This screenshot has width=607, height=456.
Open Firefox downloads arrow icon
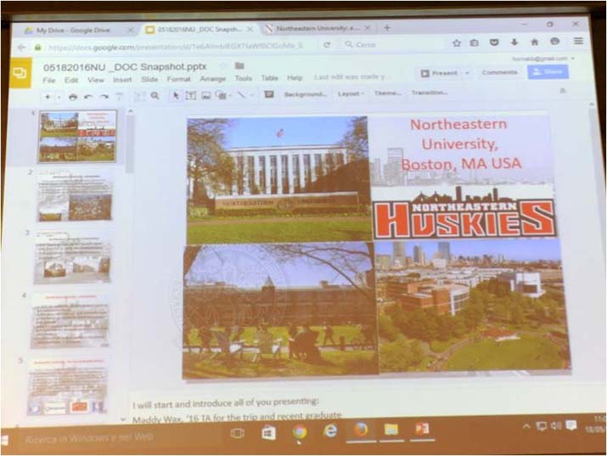click(x=514, y=42)
